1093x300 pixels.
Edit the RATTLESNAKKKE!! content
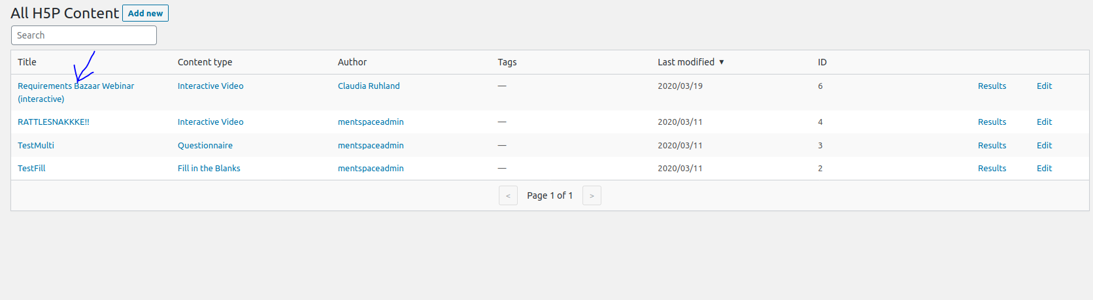1044,122
